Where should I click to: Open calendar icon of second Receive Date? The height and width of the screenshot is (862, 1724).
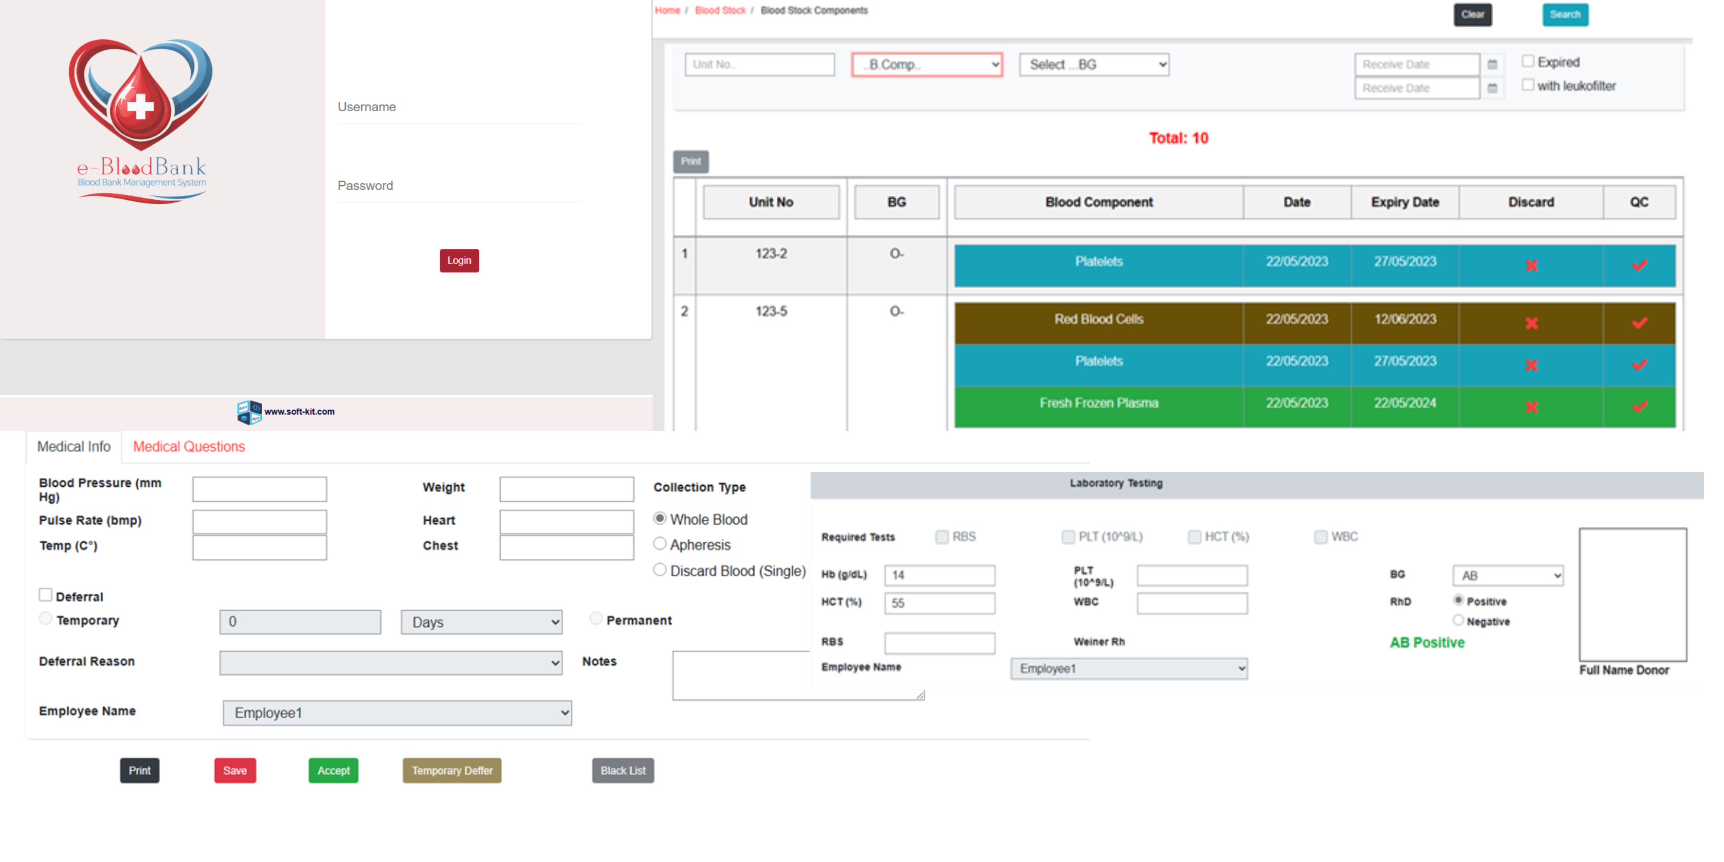(1492, 88)
